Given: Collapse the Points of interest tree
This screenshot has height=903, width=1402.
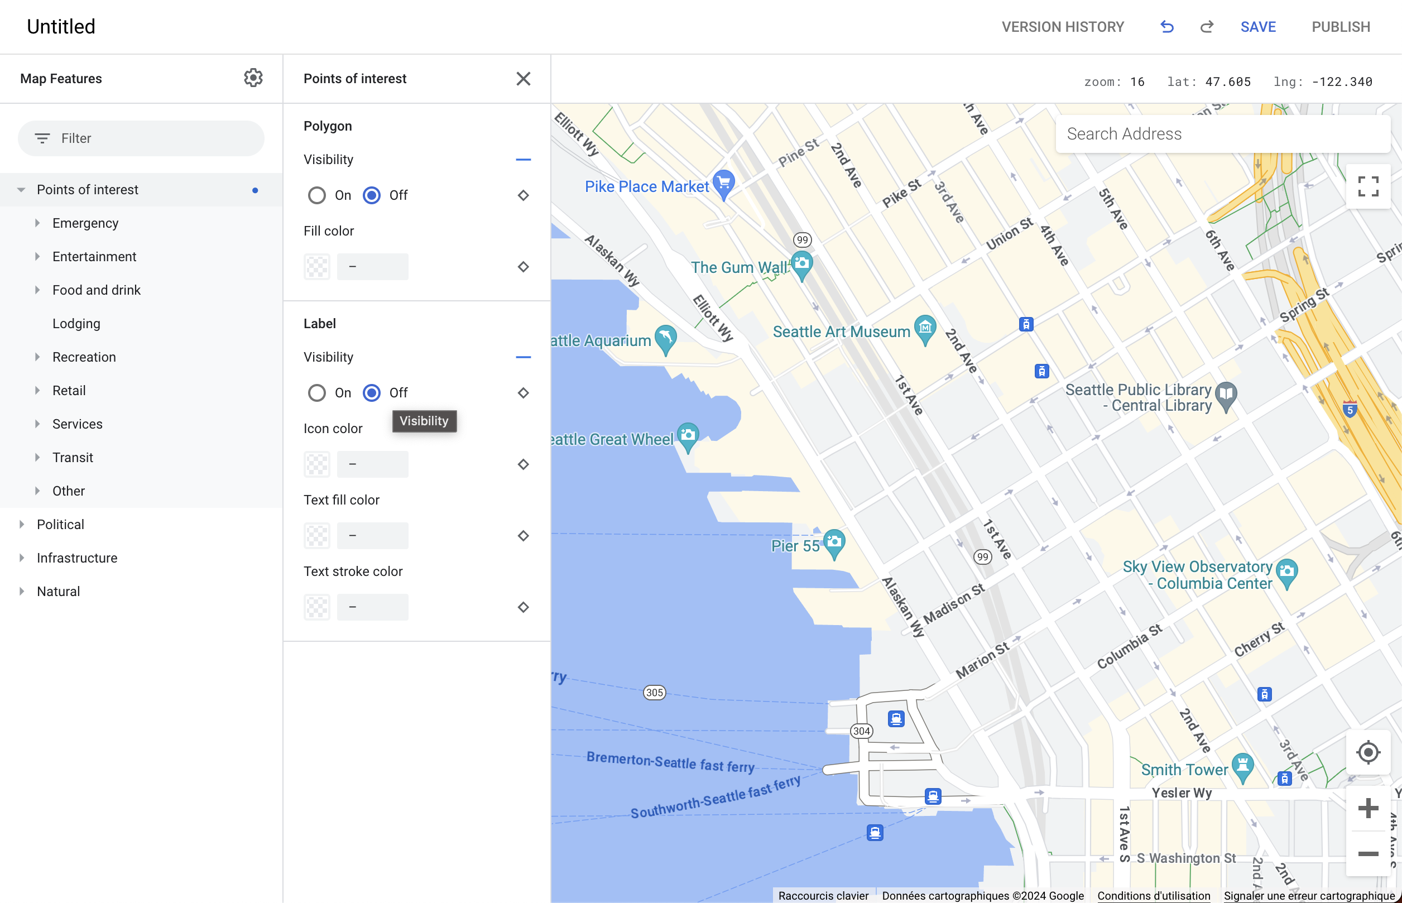Looking at the screenshot, I should click(x=22, y=190).
